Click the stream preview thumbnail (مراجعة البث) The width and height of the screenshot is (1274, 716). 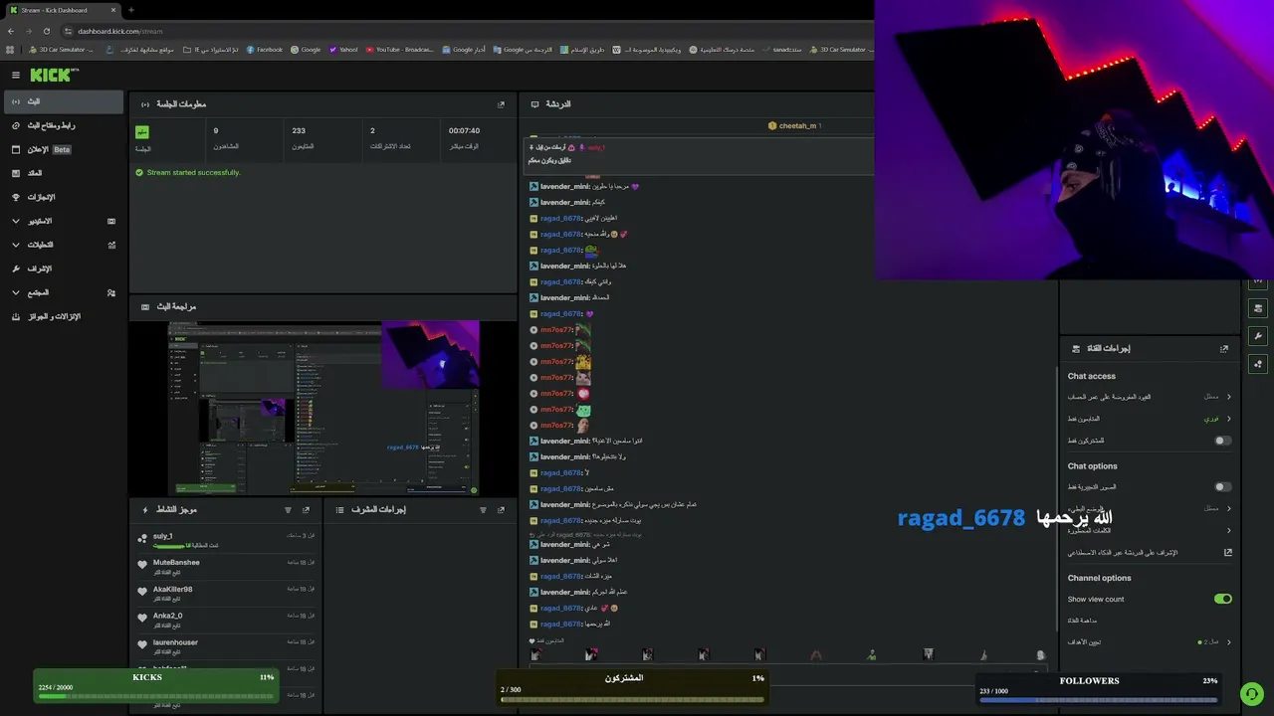click(x=323, y=408)
